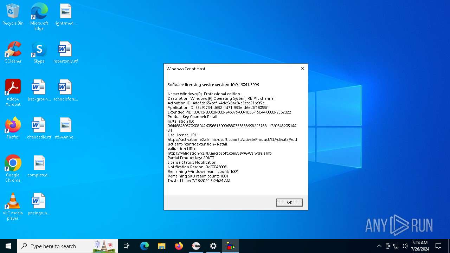450x253 pixels.
Task: Open File Explorer from the taskbar
Action: [x=162, y=246]
